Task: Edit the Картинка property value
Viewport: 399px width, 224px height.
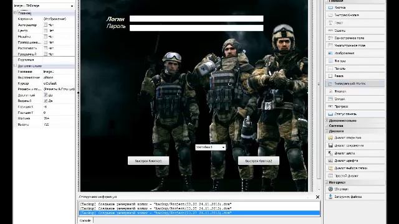Action: [x=59, y=19]
